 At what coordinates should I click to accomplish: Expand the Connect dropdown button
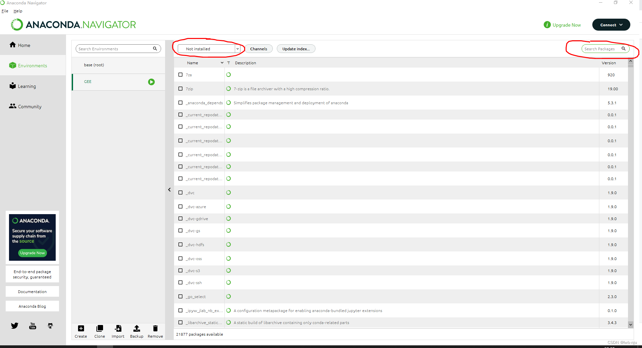pyautogui.click(x=611, y=25)
